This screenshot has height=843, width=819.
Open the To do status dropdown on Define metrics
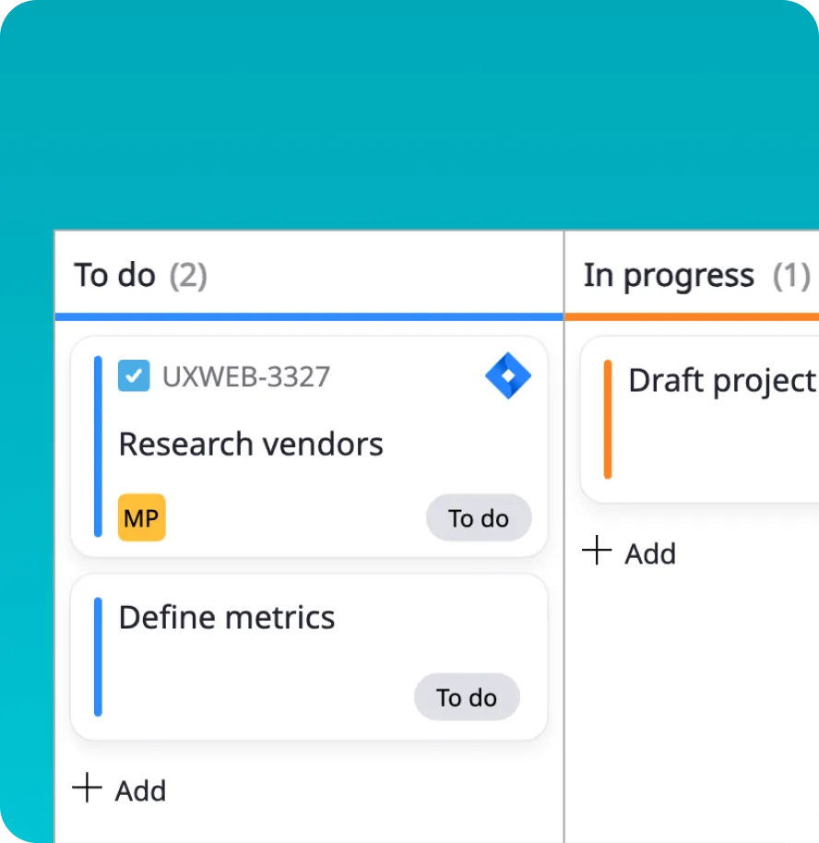point(467,697)
